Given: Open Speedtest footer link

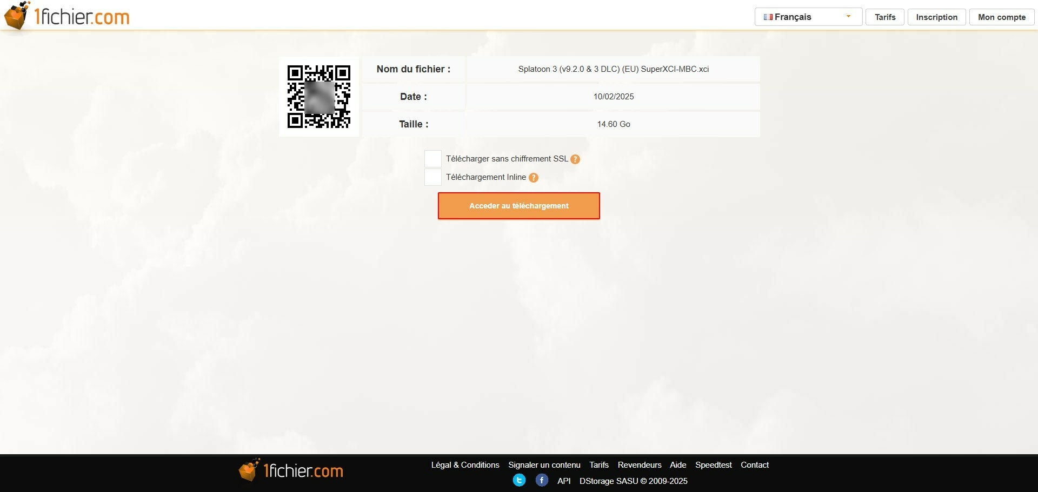Looking at the screenshot, I should pyautogui.click(x=714, y=465).
